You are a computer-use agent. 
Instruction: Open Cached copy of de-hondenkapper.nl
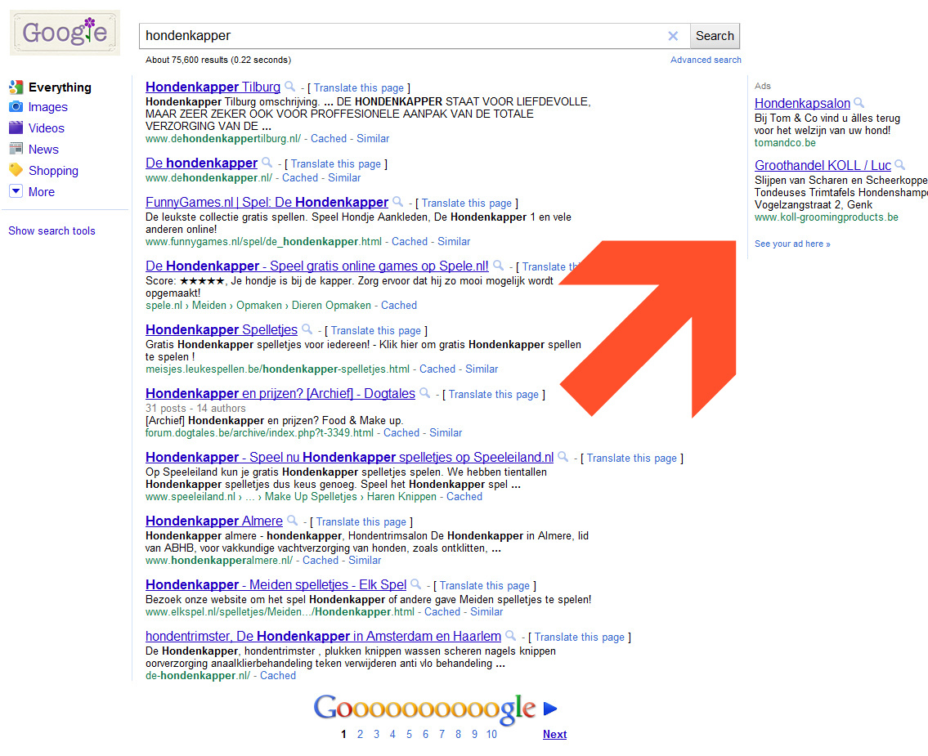[x=277, y=676]
